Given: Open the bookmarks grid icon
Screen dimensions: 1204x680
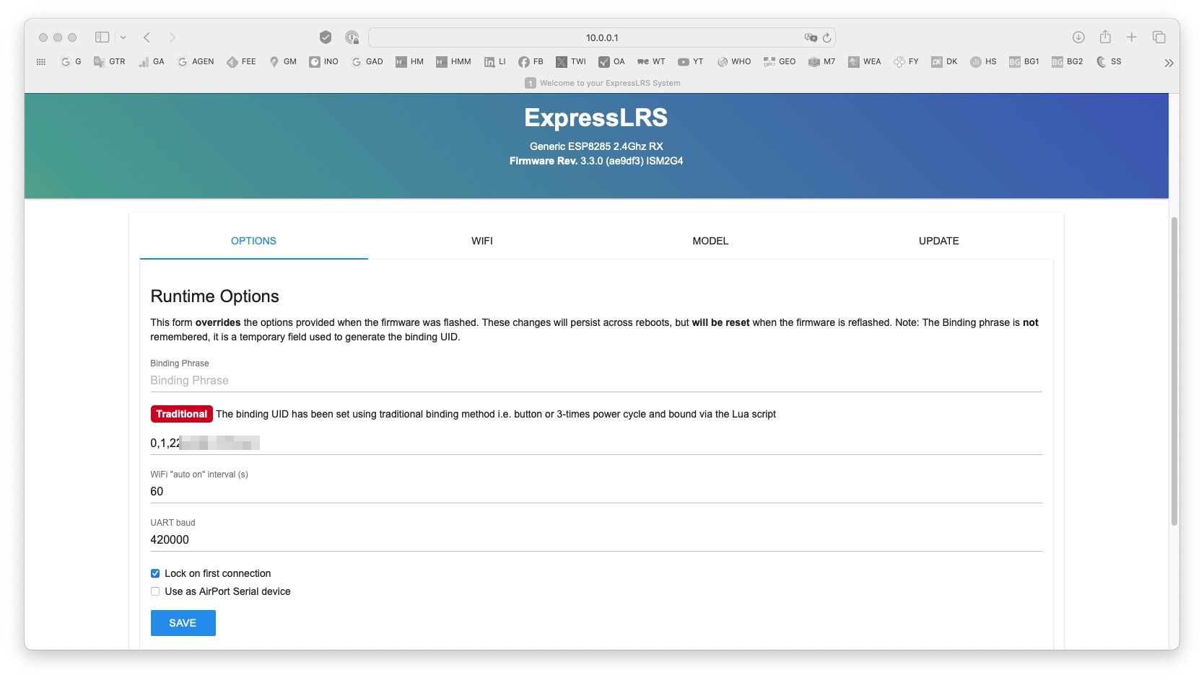Looking at the screenshot, I should [x=41, y=62].
